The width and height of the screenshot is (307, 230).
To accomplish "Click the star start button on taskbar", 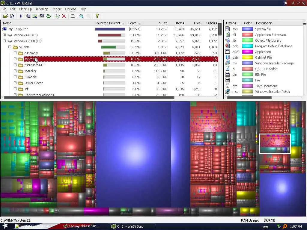I will [x=5, y=226].
